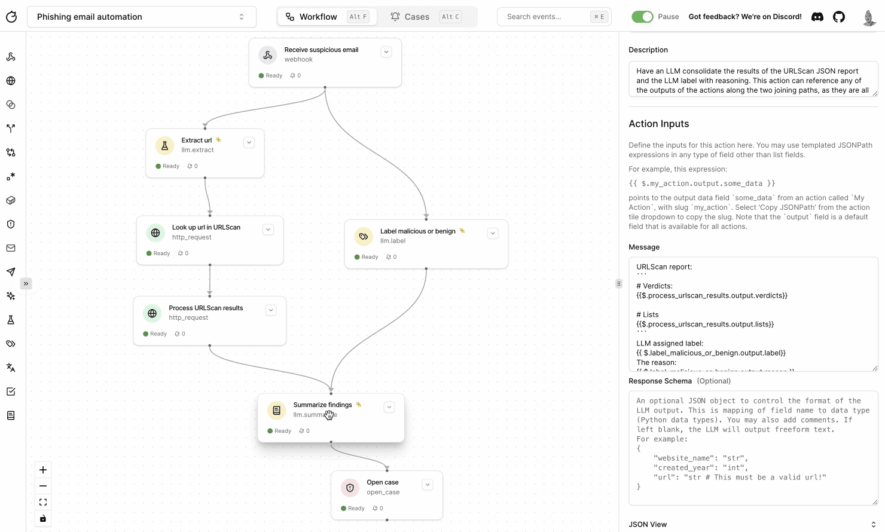The height and width of the screenshot is (532, 885).
Task: Select the globe HTTP request icon in sidebar
Action: (x=11, y=81)
